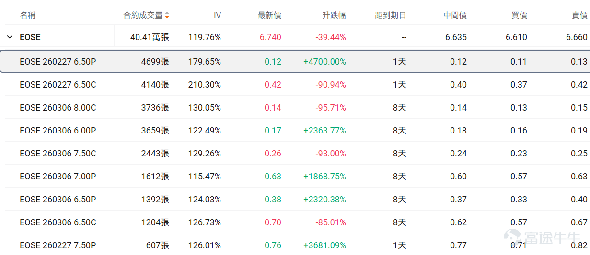The height and width of the screenshot is (255, 590).
Task: Click the 122.49% IV value
Action: pos(205,131)
